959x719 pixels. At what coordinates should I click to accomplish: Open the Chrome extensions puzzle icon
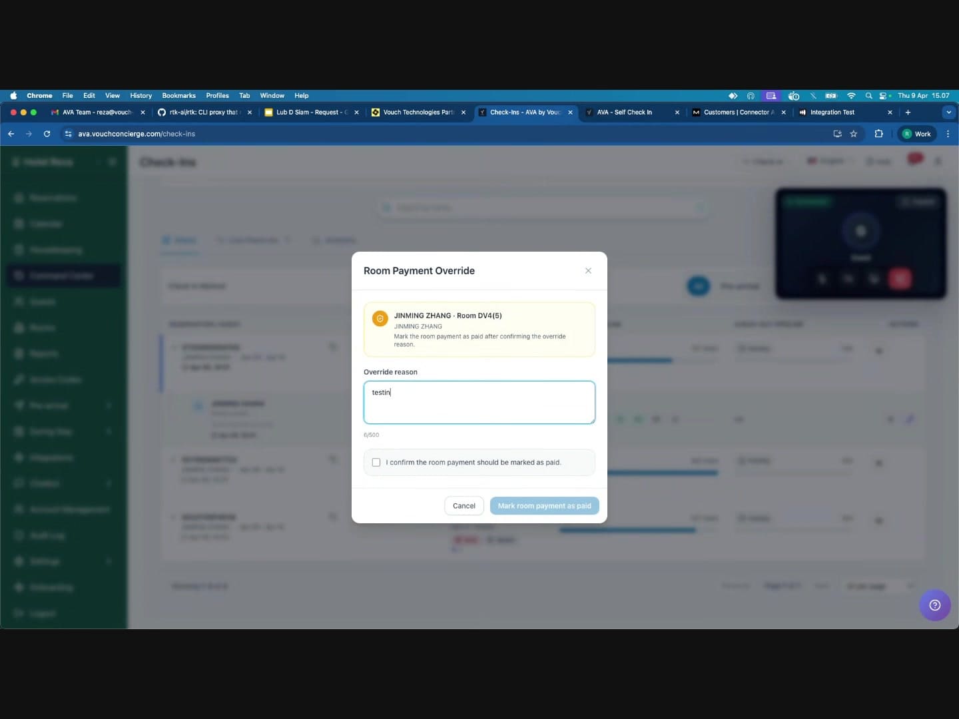tap(878, 134)
